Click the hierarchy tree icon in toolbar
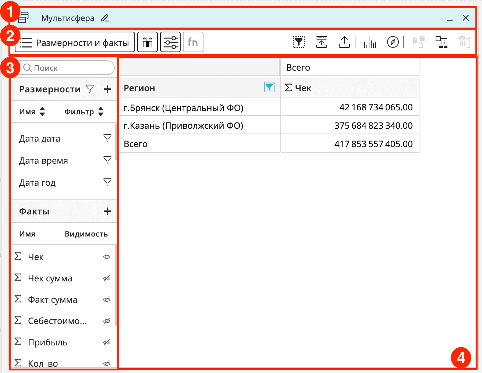 (441, 42)
